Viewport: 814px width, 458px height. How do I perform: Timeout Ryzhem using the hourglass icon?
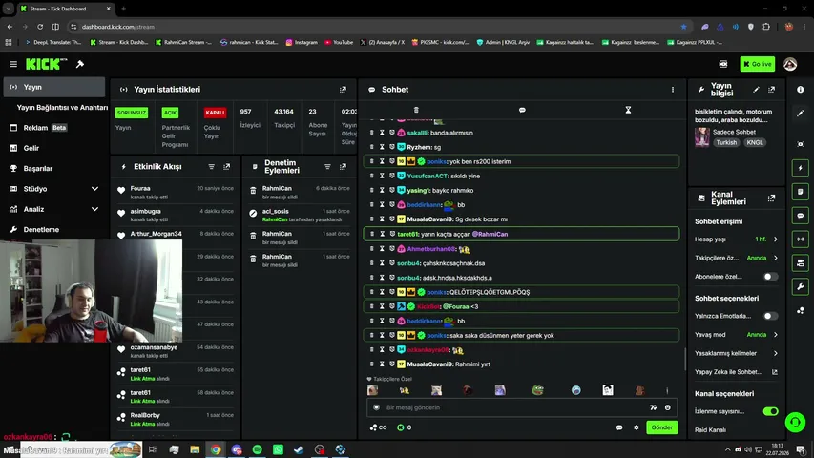point(382,147)
